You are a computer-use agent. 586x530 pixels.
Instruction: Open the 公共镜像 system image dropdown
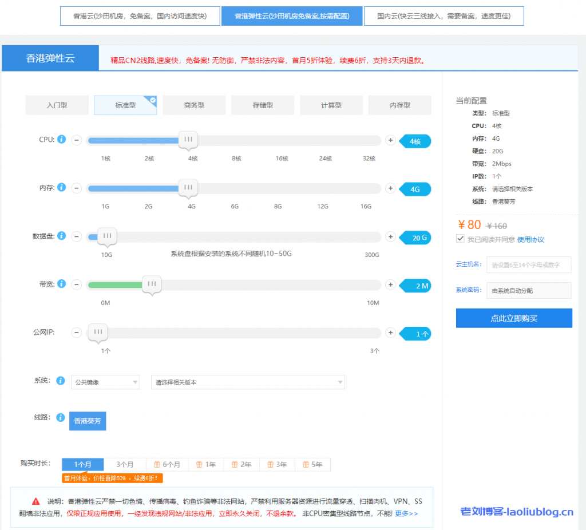click(x=105, y=382)
